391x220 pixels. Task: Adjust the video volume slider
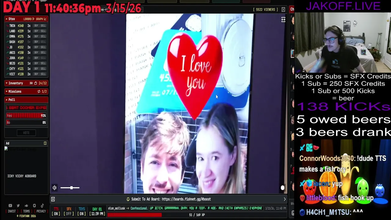click(x=70, y=188)
